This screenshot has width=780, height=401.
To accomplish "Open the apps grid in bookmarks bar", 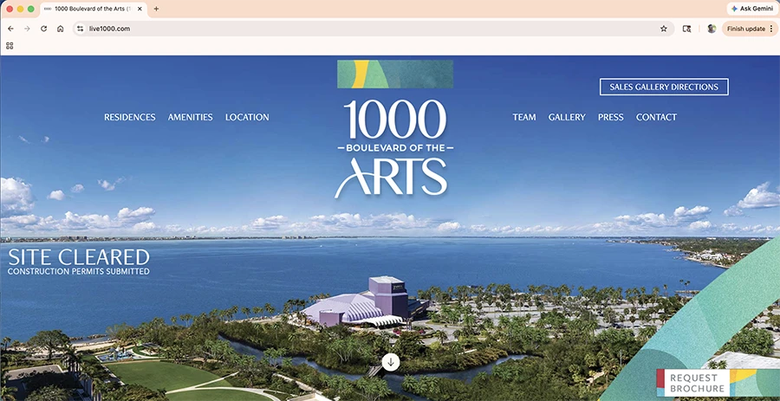I will (x=10, y=46).
